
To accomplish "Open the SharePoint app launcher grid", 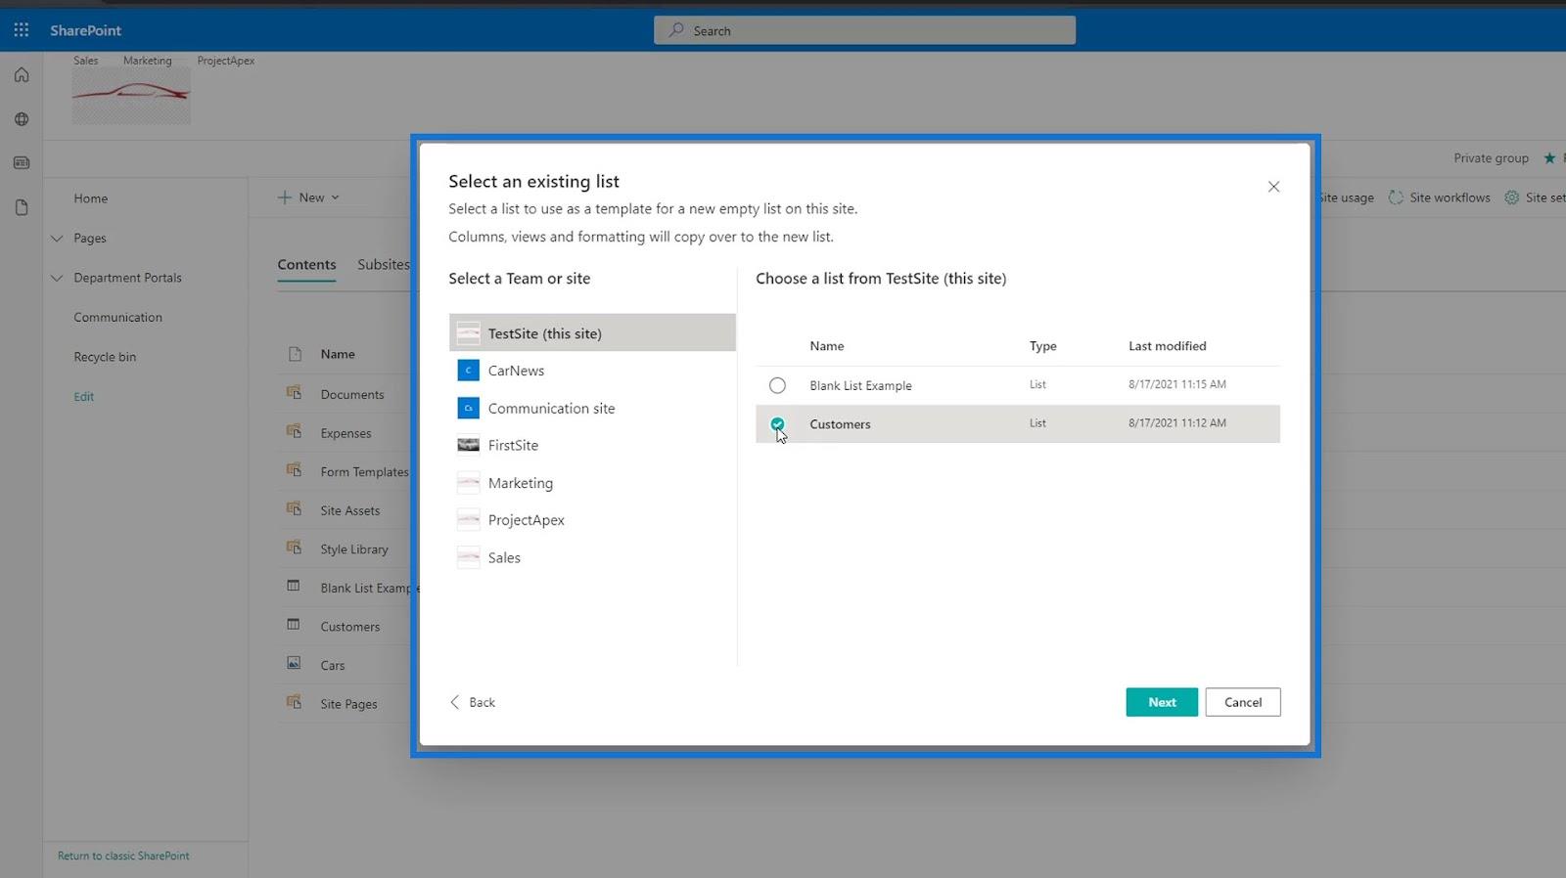I will [22, 30].
